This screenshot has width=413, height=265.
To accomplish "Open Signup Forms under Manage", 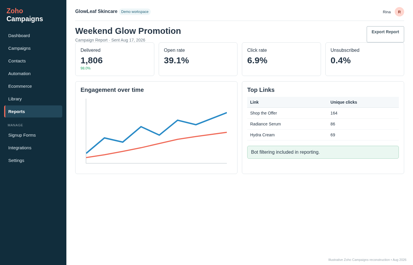I will tap(33, 135).
